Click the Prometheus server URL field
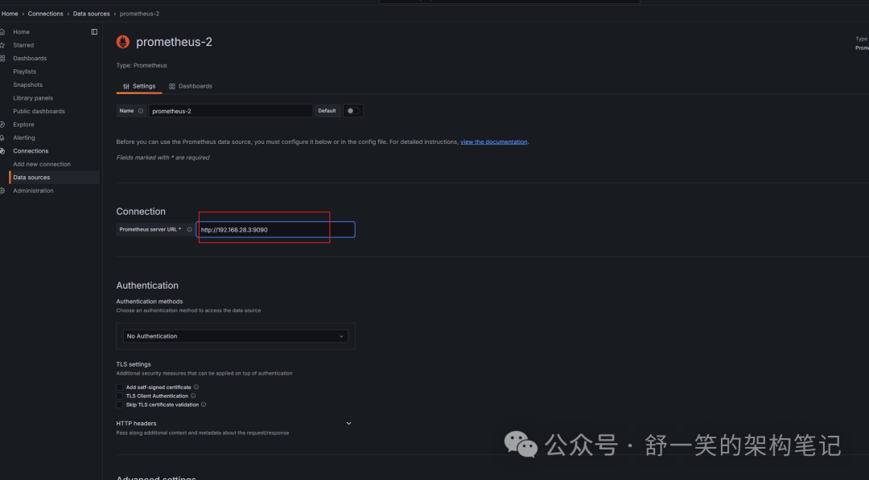This screenshot has height=480, width=869. click(275, 229)
